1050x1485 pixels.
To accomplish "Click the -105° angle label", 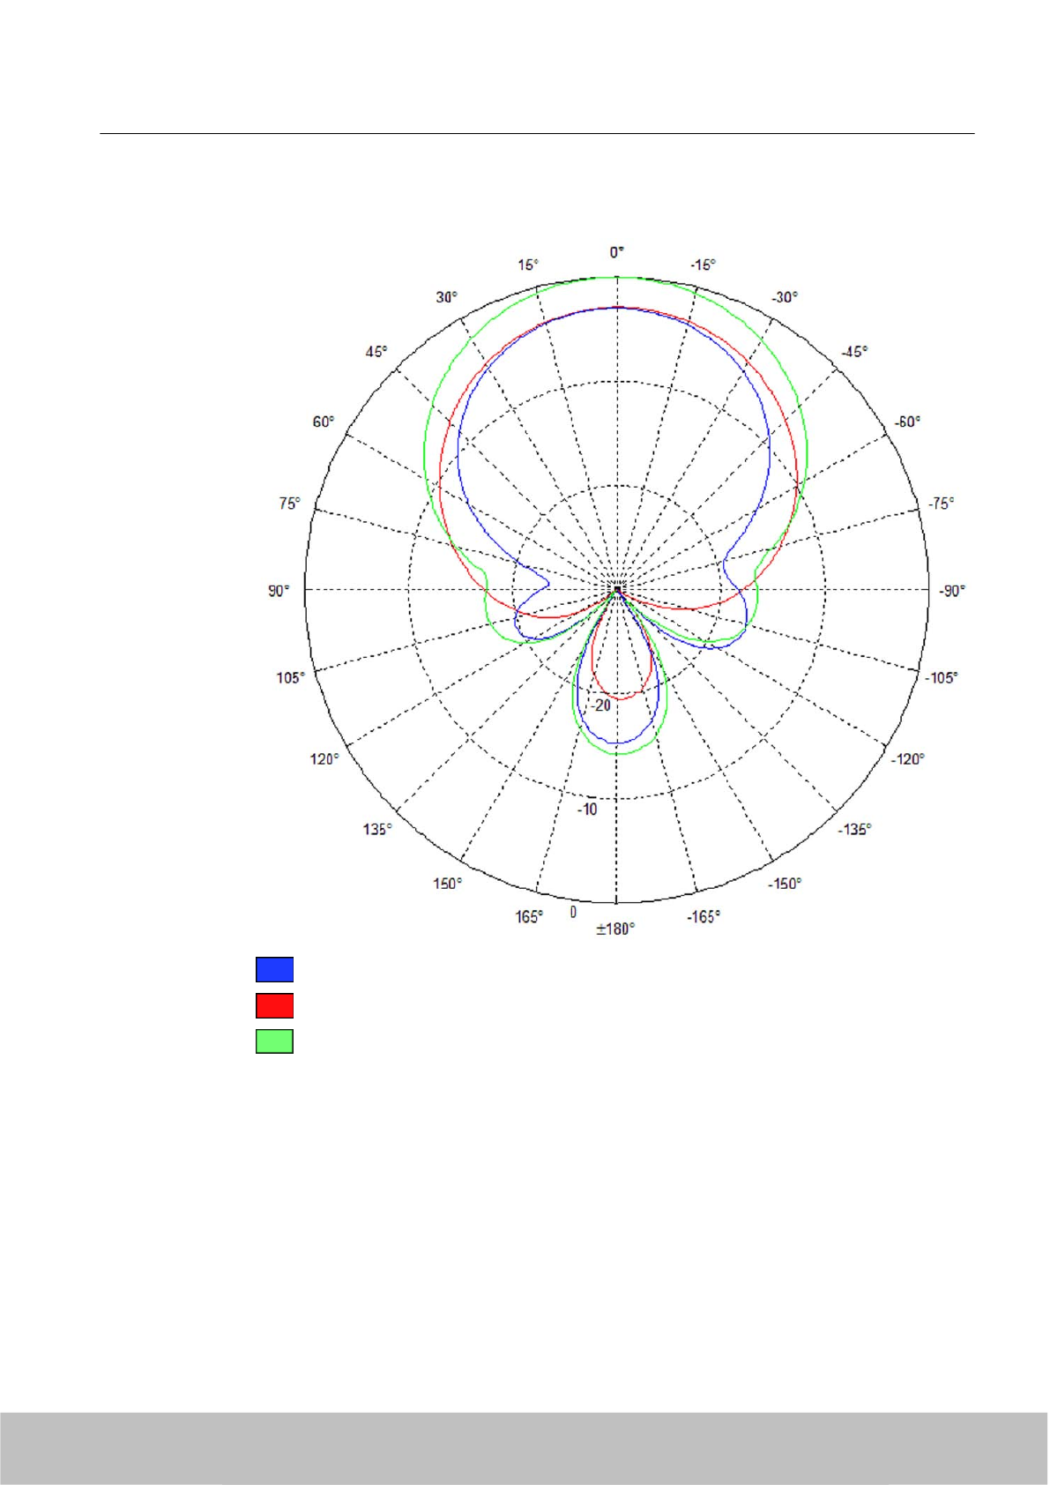I will [942, 678].
